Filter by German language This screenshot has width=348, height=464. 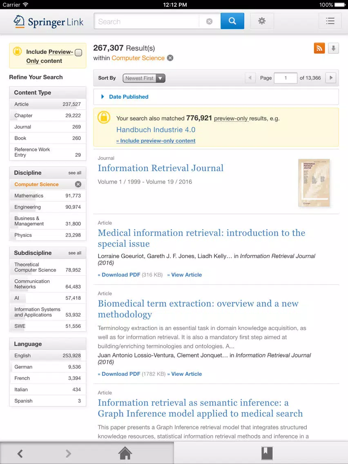point(48,367)
